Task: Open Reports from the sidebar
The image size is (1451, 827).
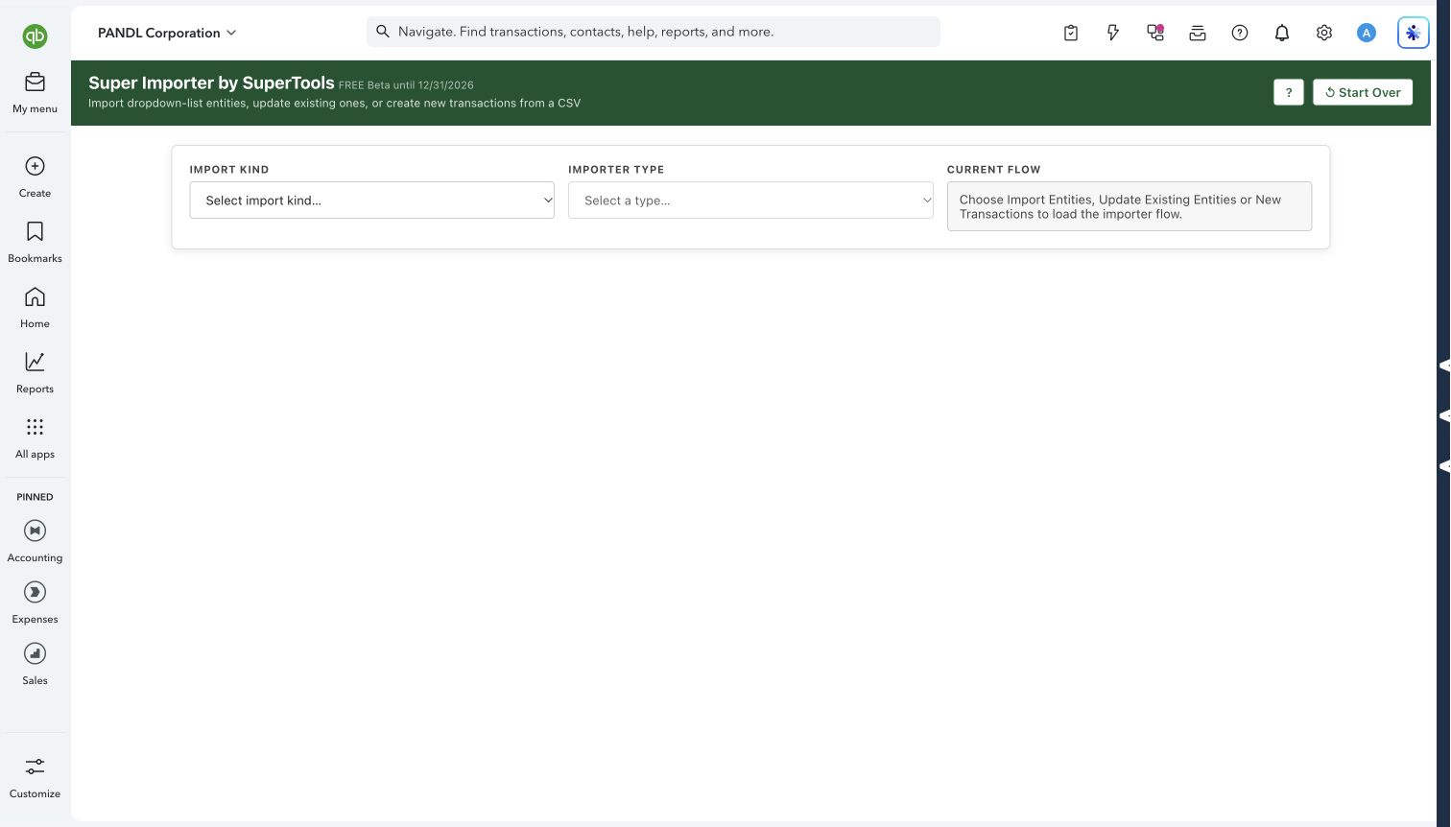Action: tap(35, 372)
